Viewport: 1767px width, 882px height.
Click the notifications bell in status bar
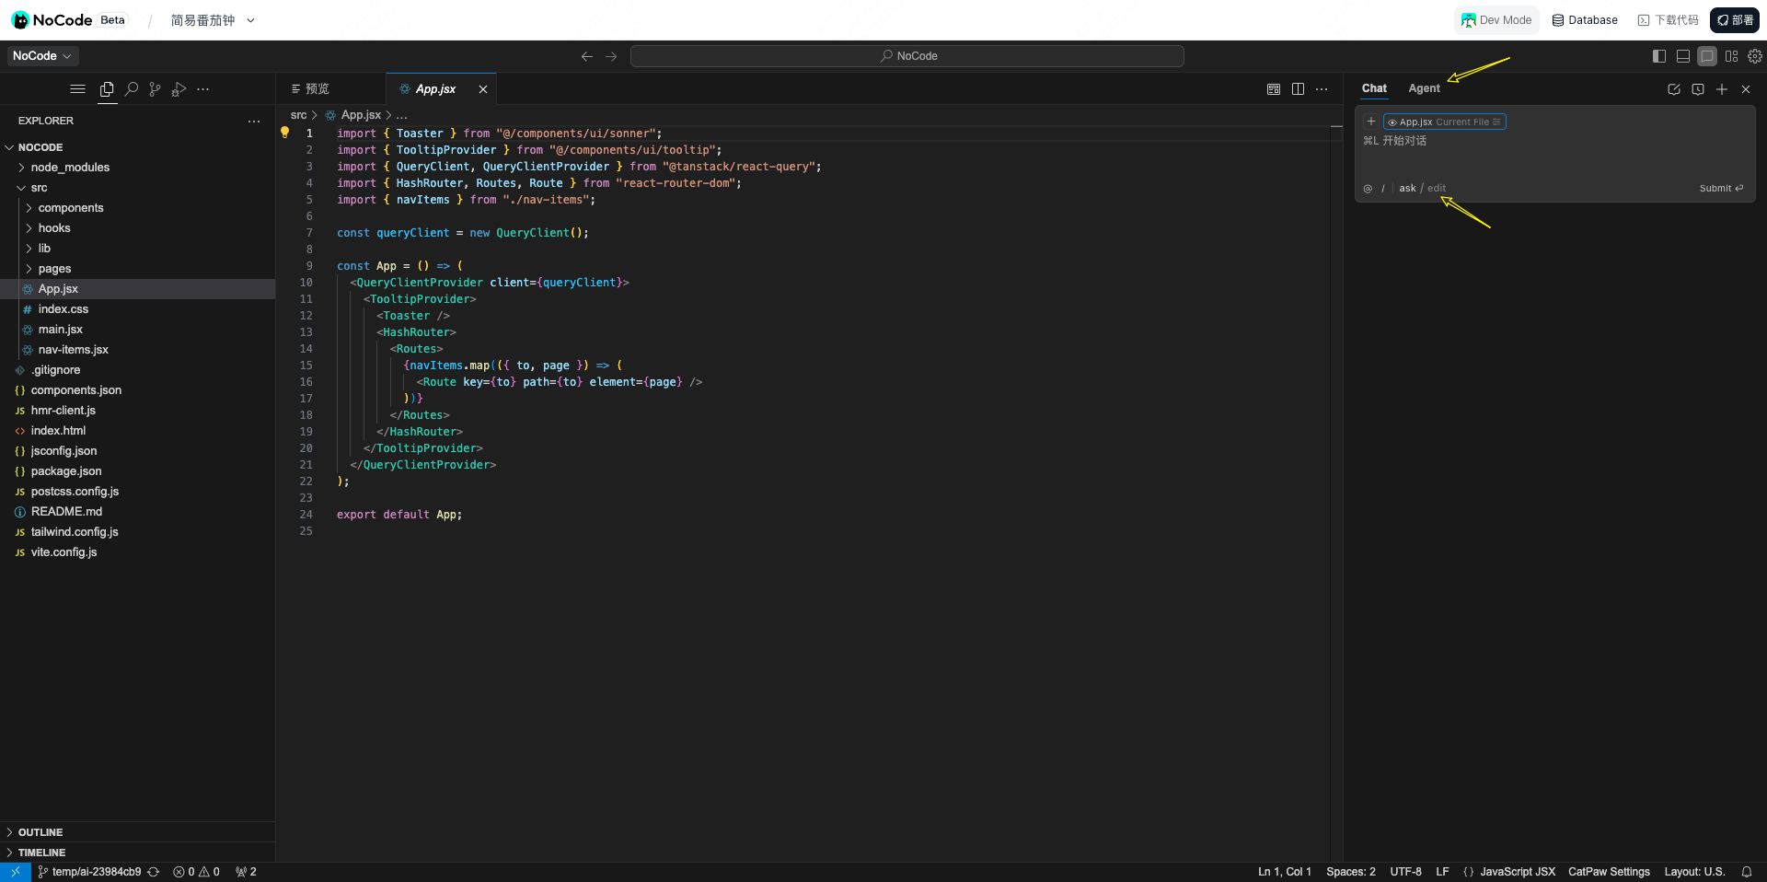pos(1747,872)
